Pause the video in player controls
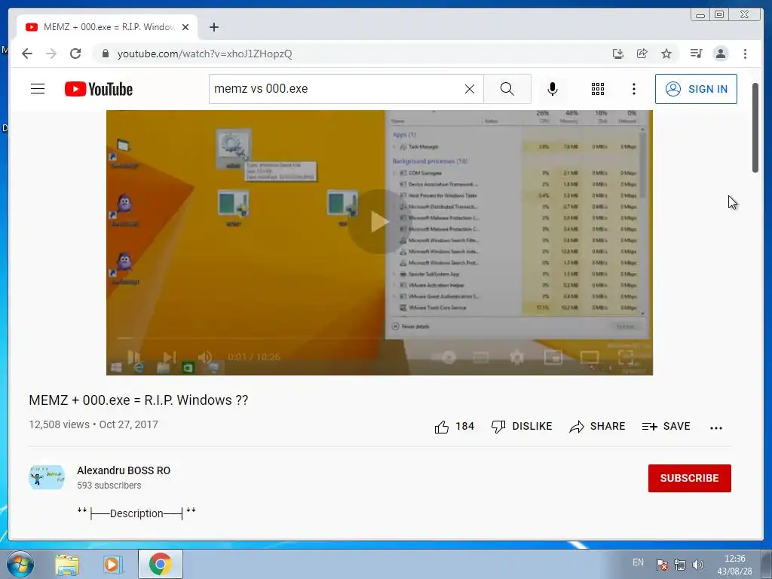Viewport: 772px width, 579px height. [134, 357]
